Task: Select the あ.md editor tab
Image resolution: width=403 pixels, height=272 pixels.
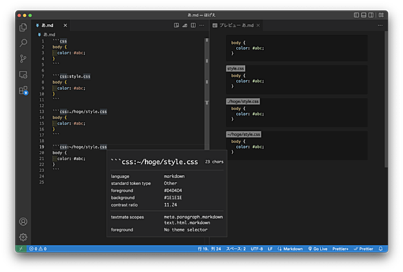Action: [47, 25]
